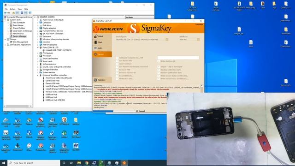Open File Explorer from the taskbar
295x166 pixels.
pyautogui.click(x=79, y=163)
